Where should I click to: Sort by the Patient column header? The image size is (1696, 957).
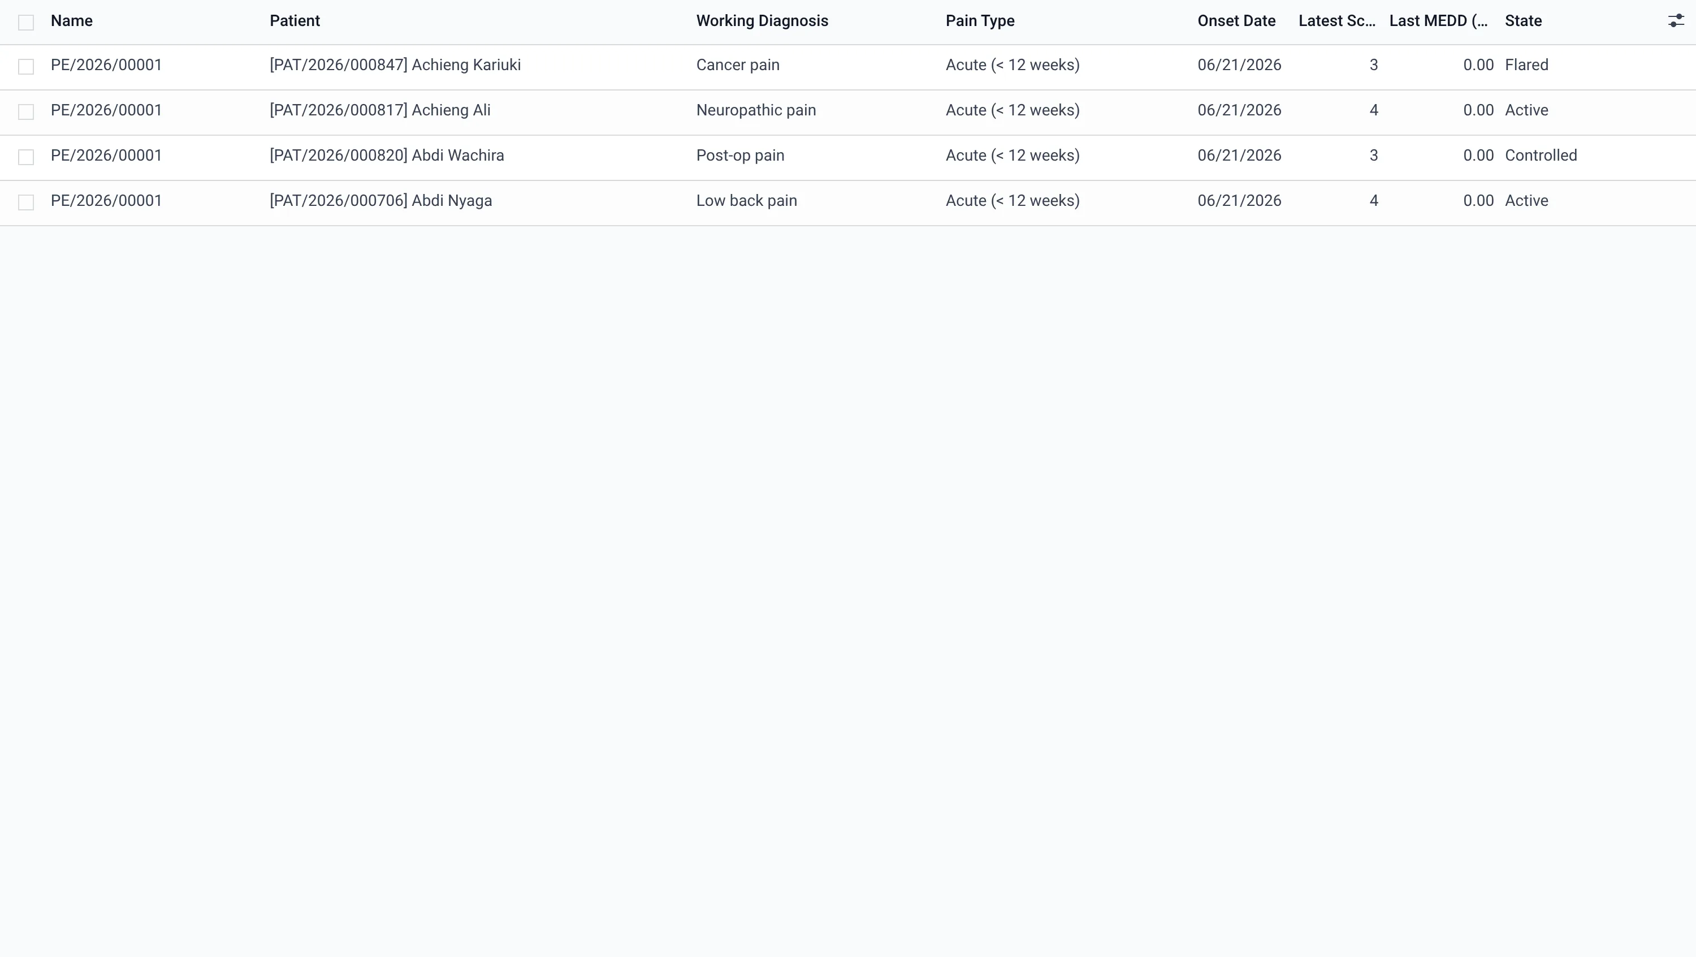(x=295, y=21)
